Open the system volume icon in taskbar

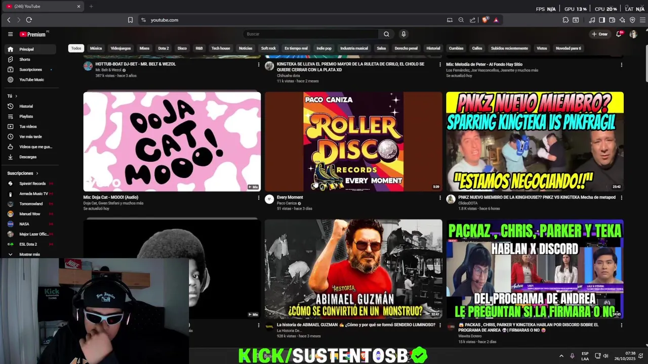click(x=605, y=356)
